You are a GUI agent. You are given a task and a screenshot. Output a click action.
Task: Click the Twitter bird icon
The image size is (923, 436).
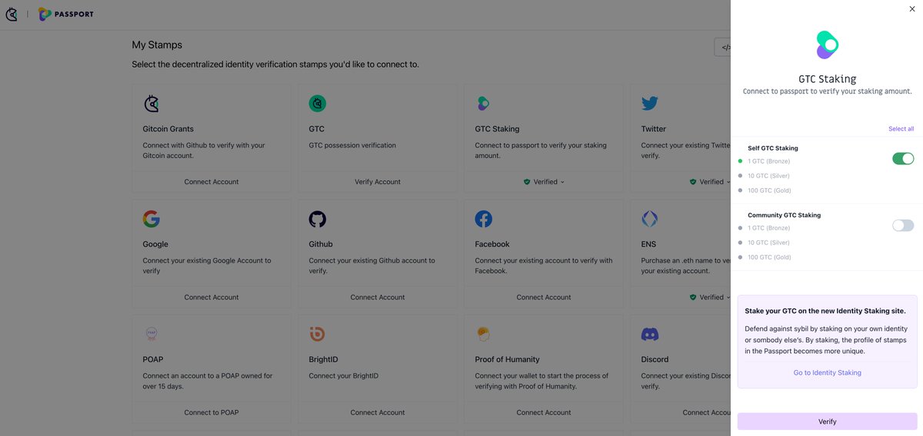pos(650,104)
